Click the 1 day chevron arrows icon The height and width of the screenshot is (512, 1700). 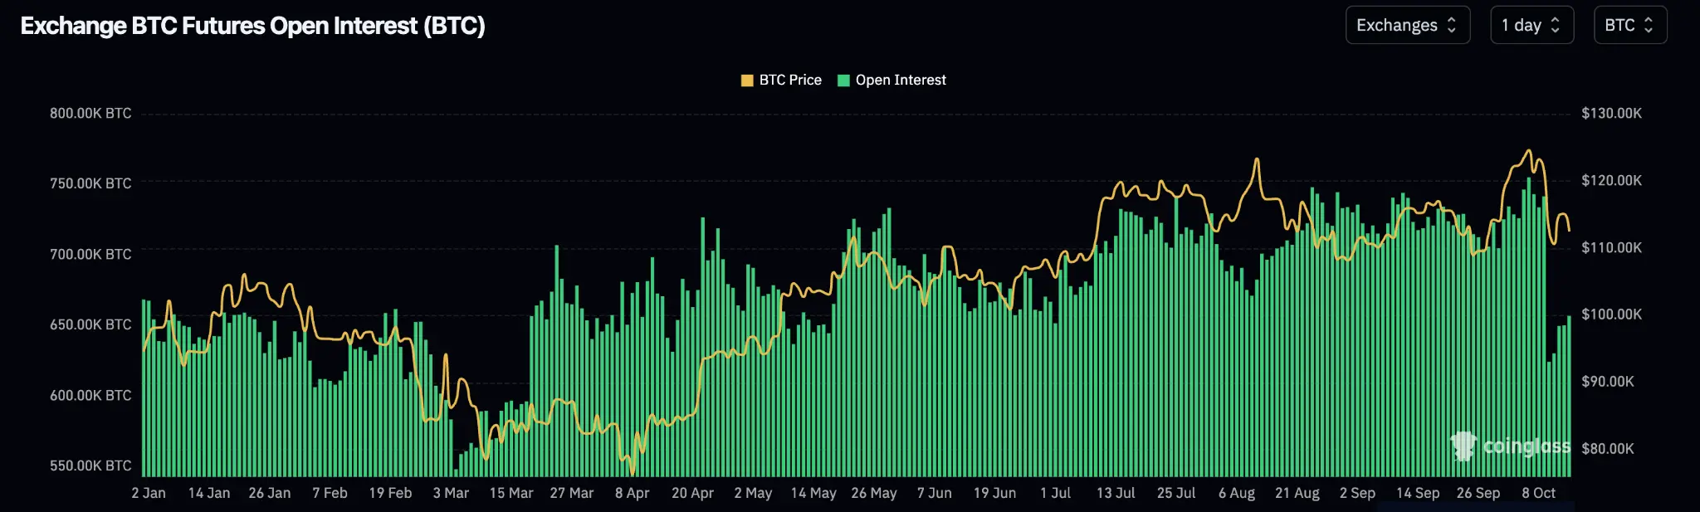pyautogui.click(x=1556, y=25)
